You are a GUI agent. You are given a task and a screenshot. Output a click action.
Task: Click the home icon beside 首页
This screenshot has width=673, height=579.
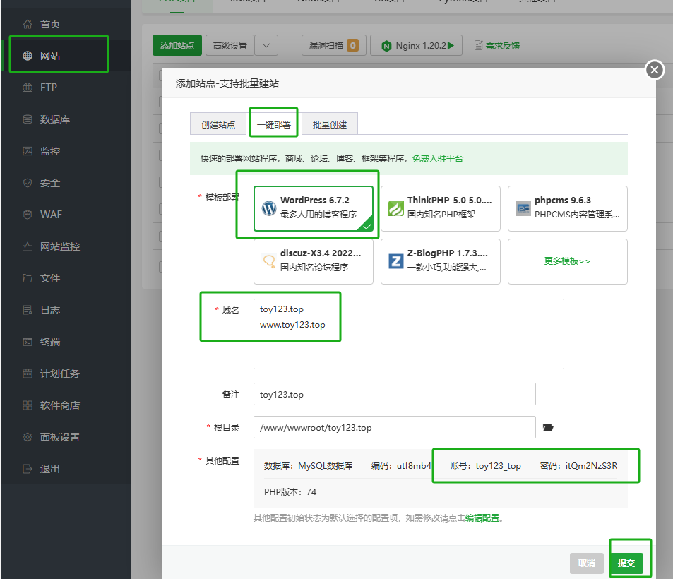[28, 24]
